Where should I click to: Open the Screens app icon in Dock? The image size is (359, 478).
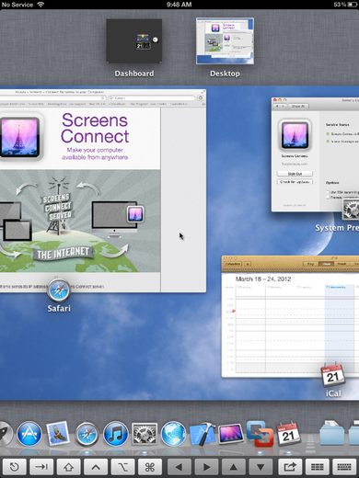[231, 434]
